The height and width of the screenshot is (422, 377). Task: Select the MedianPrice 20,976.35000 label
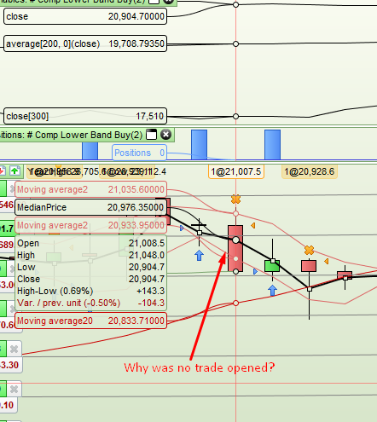[x=90, y=207]
